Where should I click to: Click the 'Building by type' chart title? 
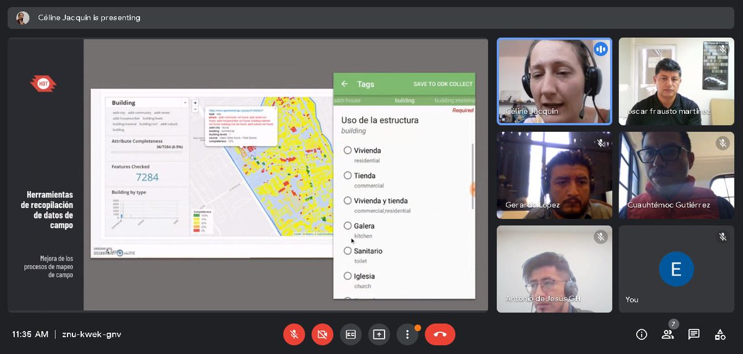coord(129,192)
